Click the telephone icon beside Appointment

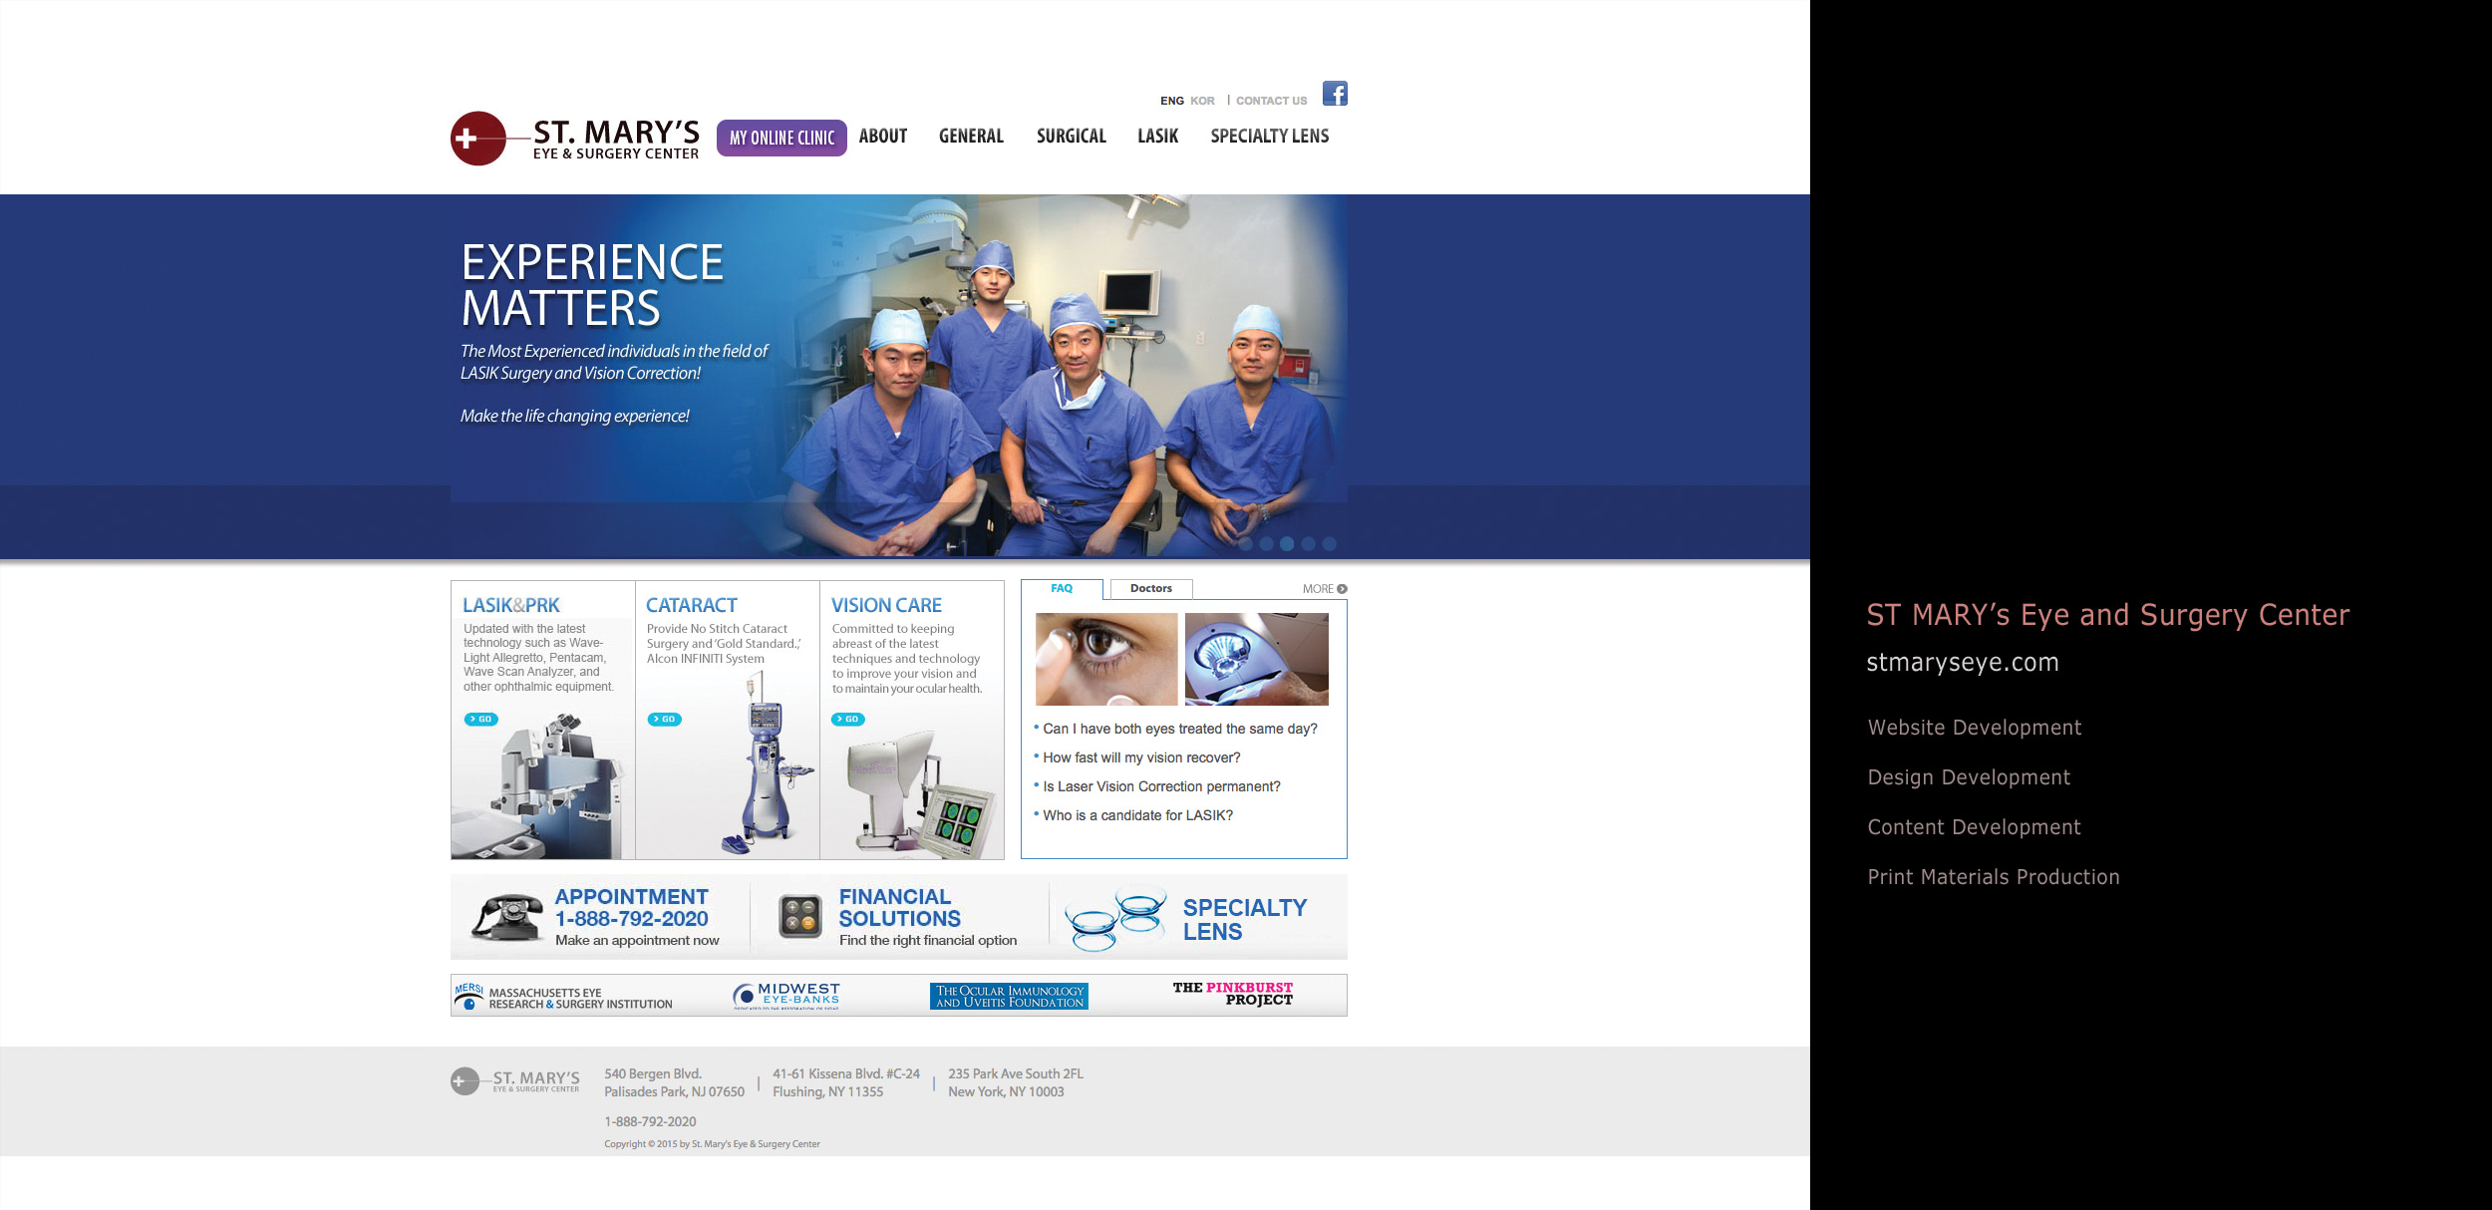(x=507, y=916)
